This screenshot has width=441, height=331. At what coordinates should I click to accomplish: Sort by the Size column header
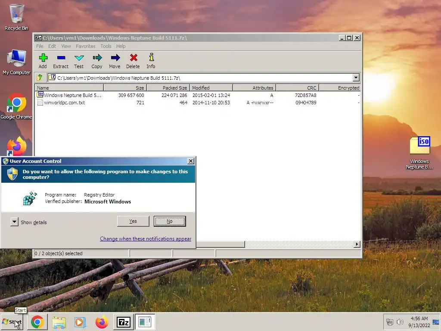coord(125,88)
